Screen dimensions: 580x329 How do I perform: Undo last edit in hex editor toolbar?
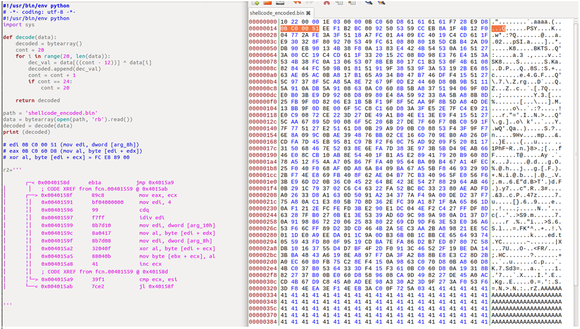(x=296, y=2)
